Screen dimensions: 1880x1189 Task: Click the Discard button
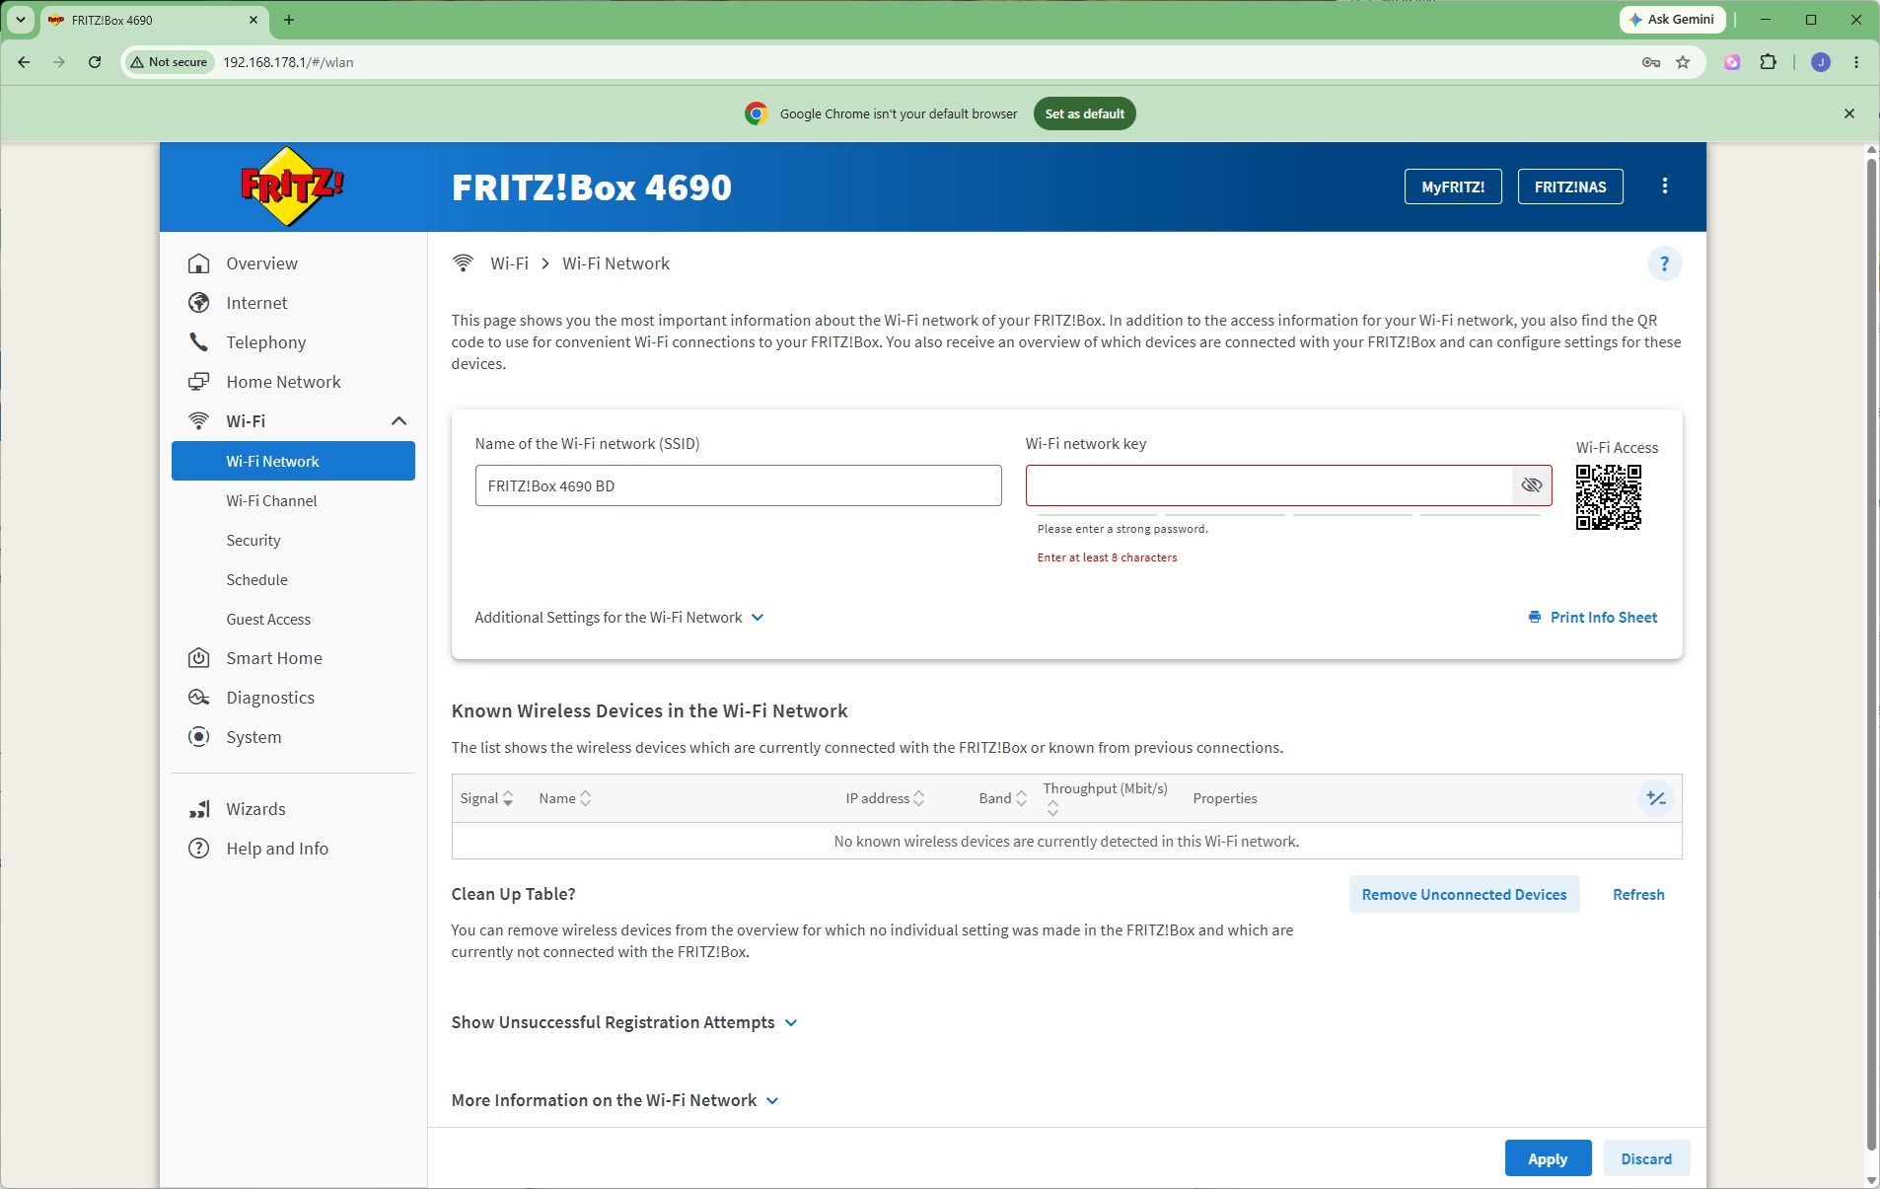tap(1646, 1158)
